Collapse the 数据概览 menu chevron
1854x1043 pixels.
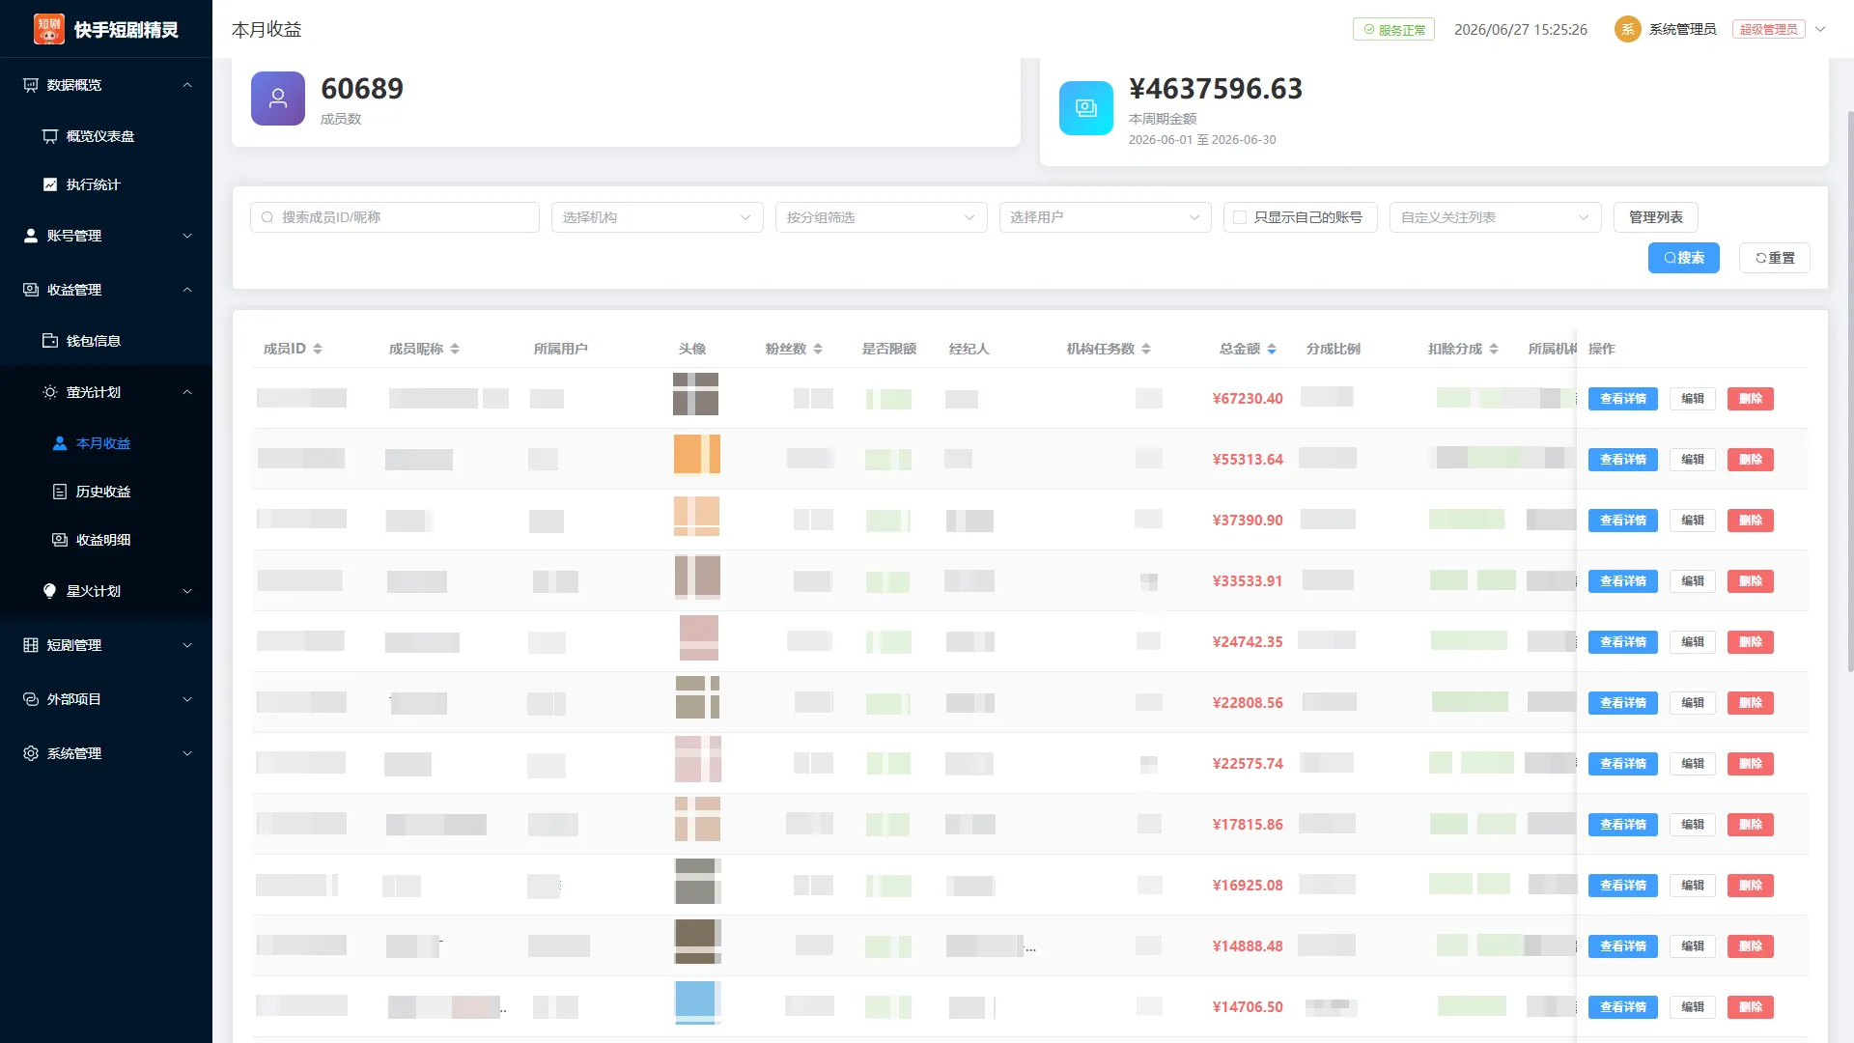pyautogui.click(x=187, y=85)
